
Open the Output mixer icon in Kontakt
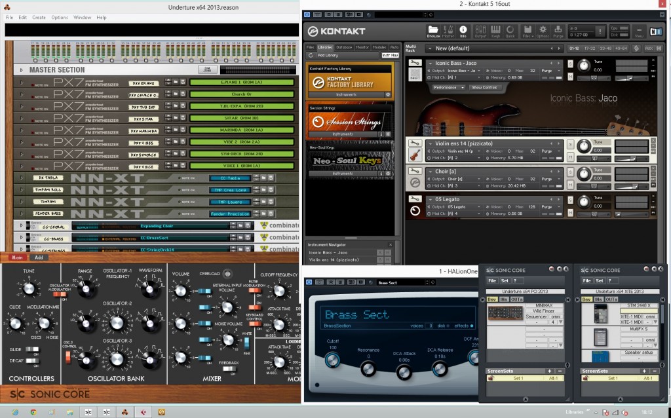pyautogui.click(x=480, y=30)
